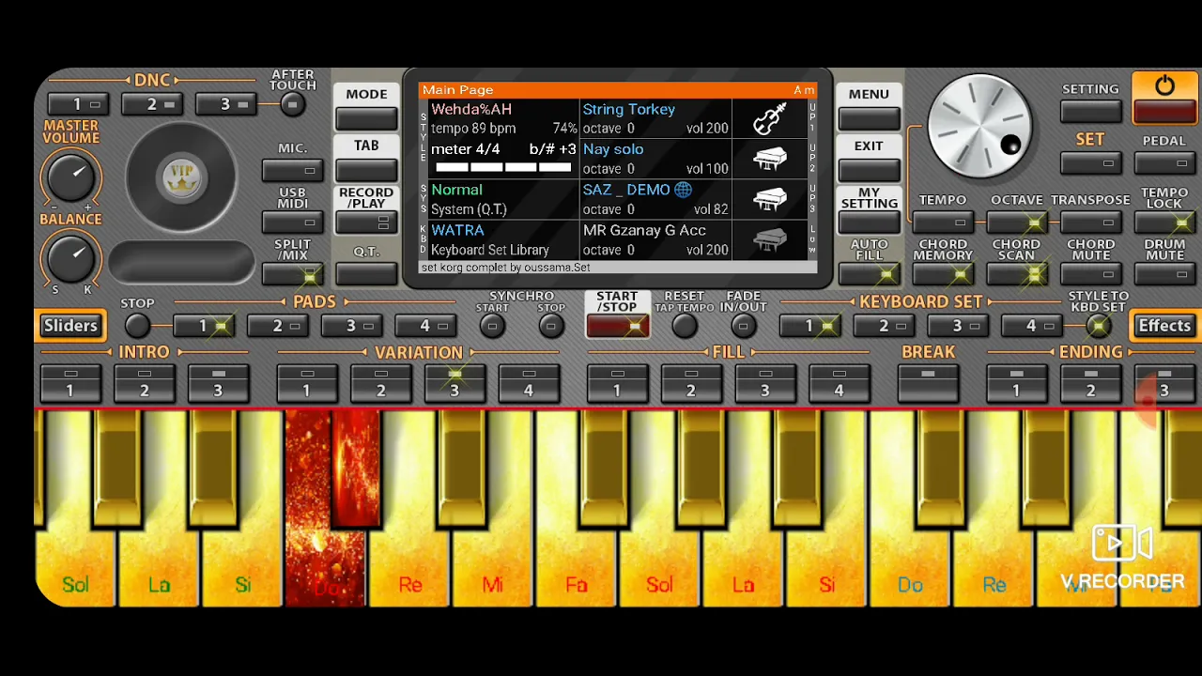Click the Break button
Screen dimensions: 1202x676
[928, 383]
